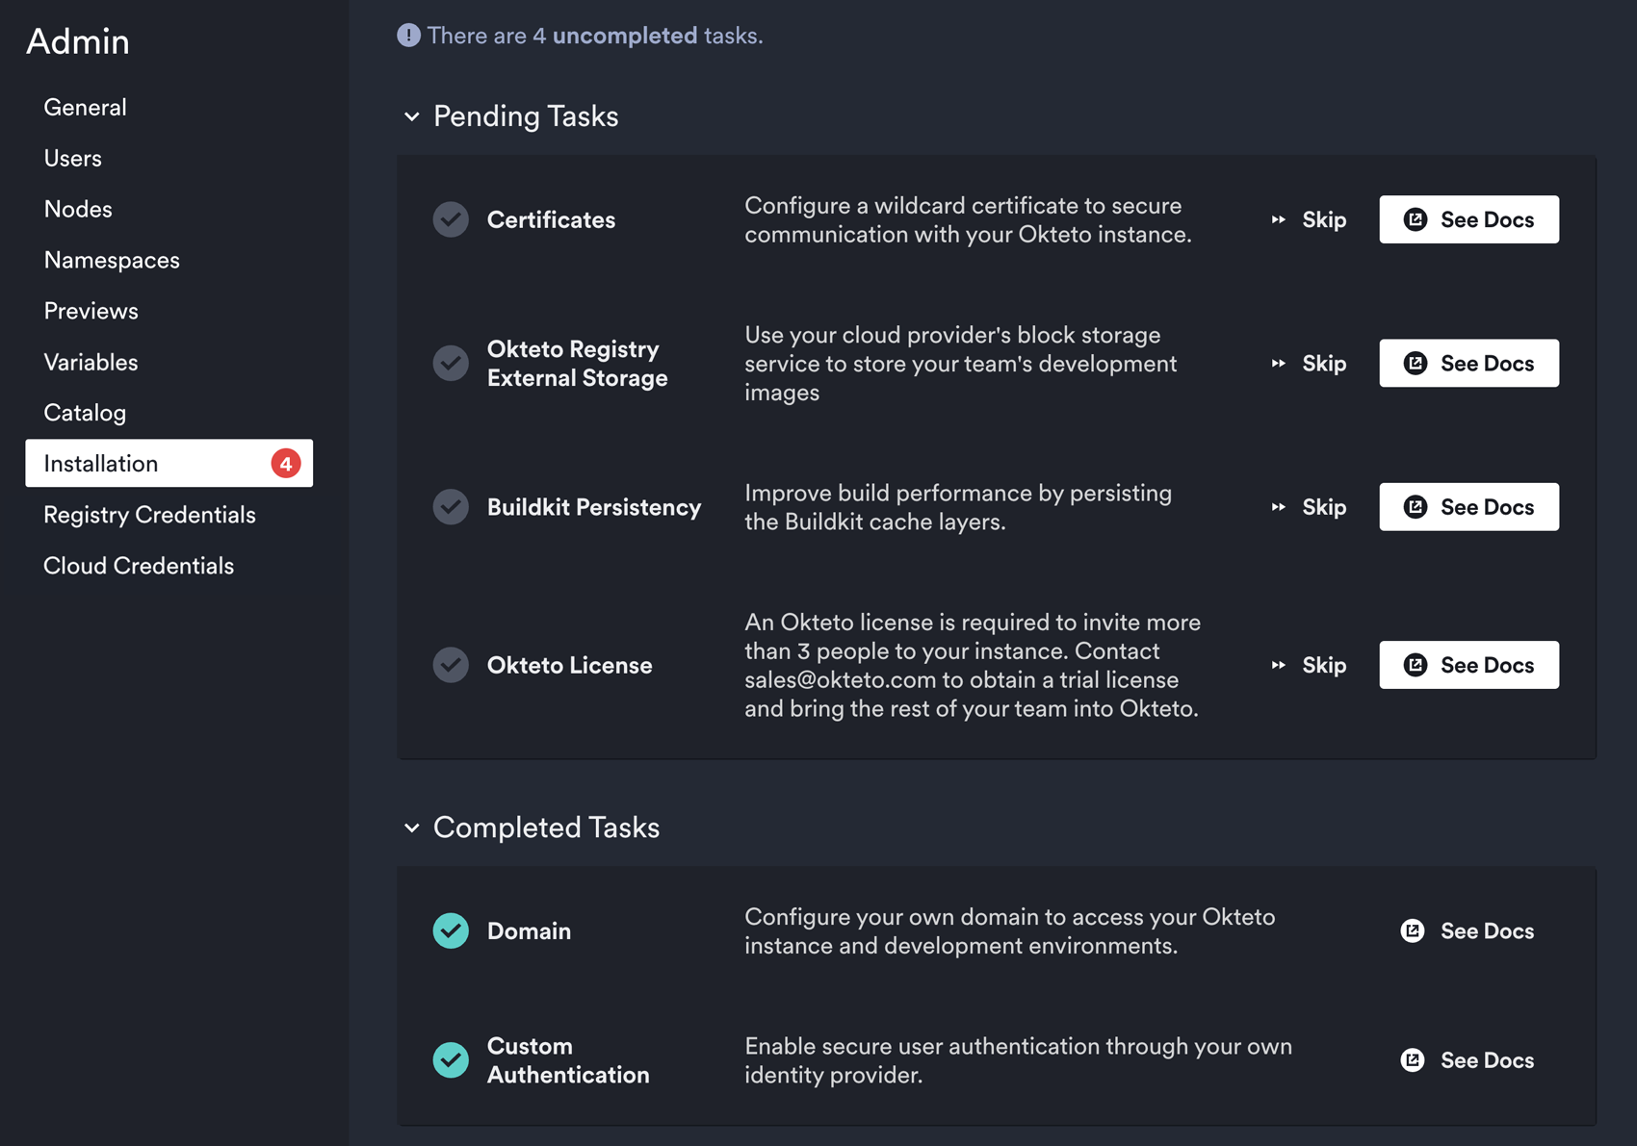1637x1146 pixels.
Task: Open the Namespaces section
Action: [112, 260]
